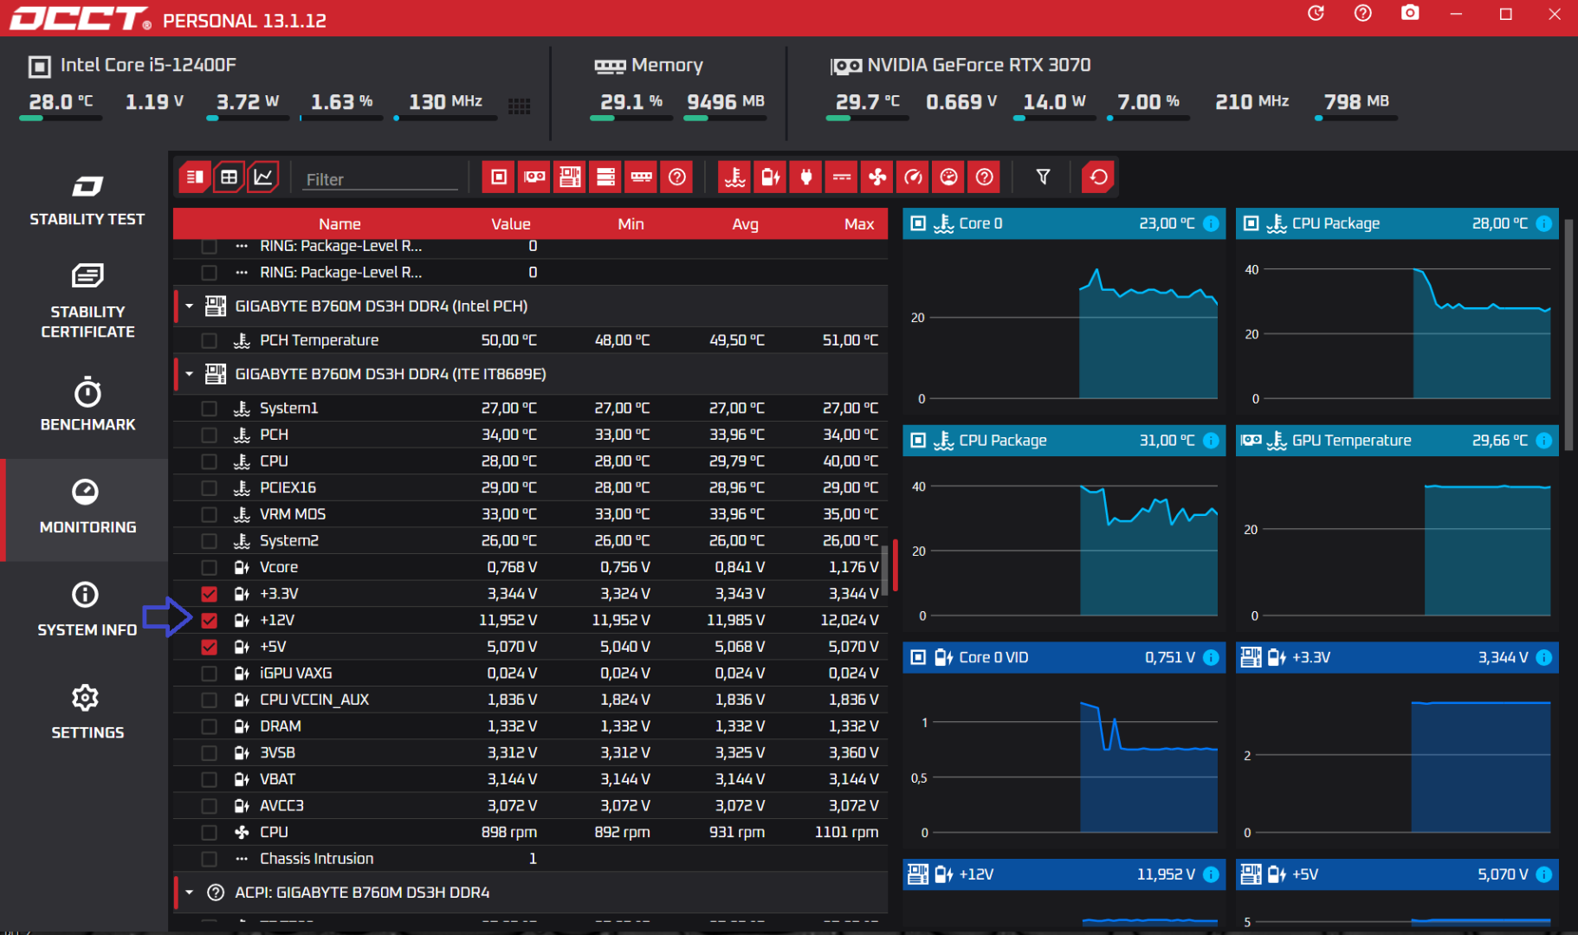Toggle CPU sensors filter icon
The width and height of the screenshot is (1578, 935).
[x=499, y=177]
